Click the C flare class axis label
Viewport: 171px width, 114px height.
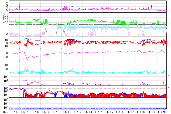tap(7, 10)
